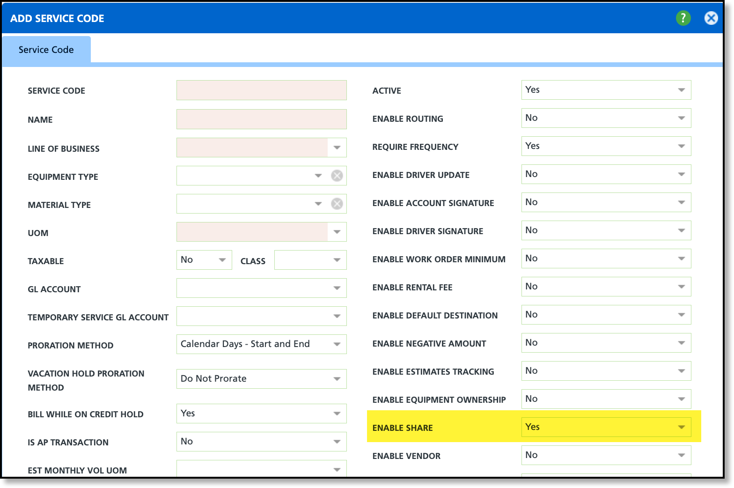The width and height of the screenshot is (734, 488).
Task: Switch to the Service Code tab
Action: coord(46,50)
